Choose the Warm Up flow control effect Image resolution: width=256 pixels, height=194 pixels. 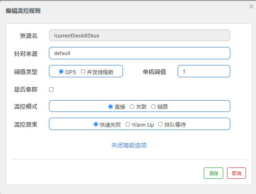click(x=128, y=124)
